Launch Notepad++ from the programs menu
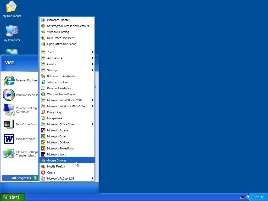 tap(67, 118)
